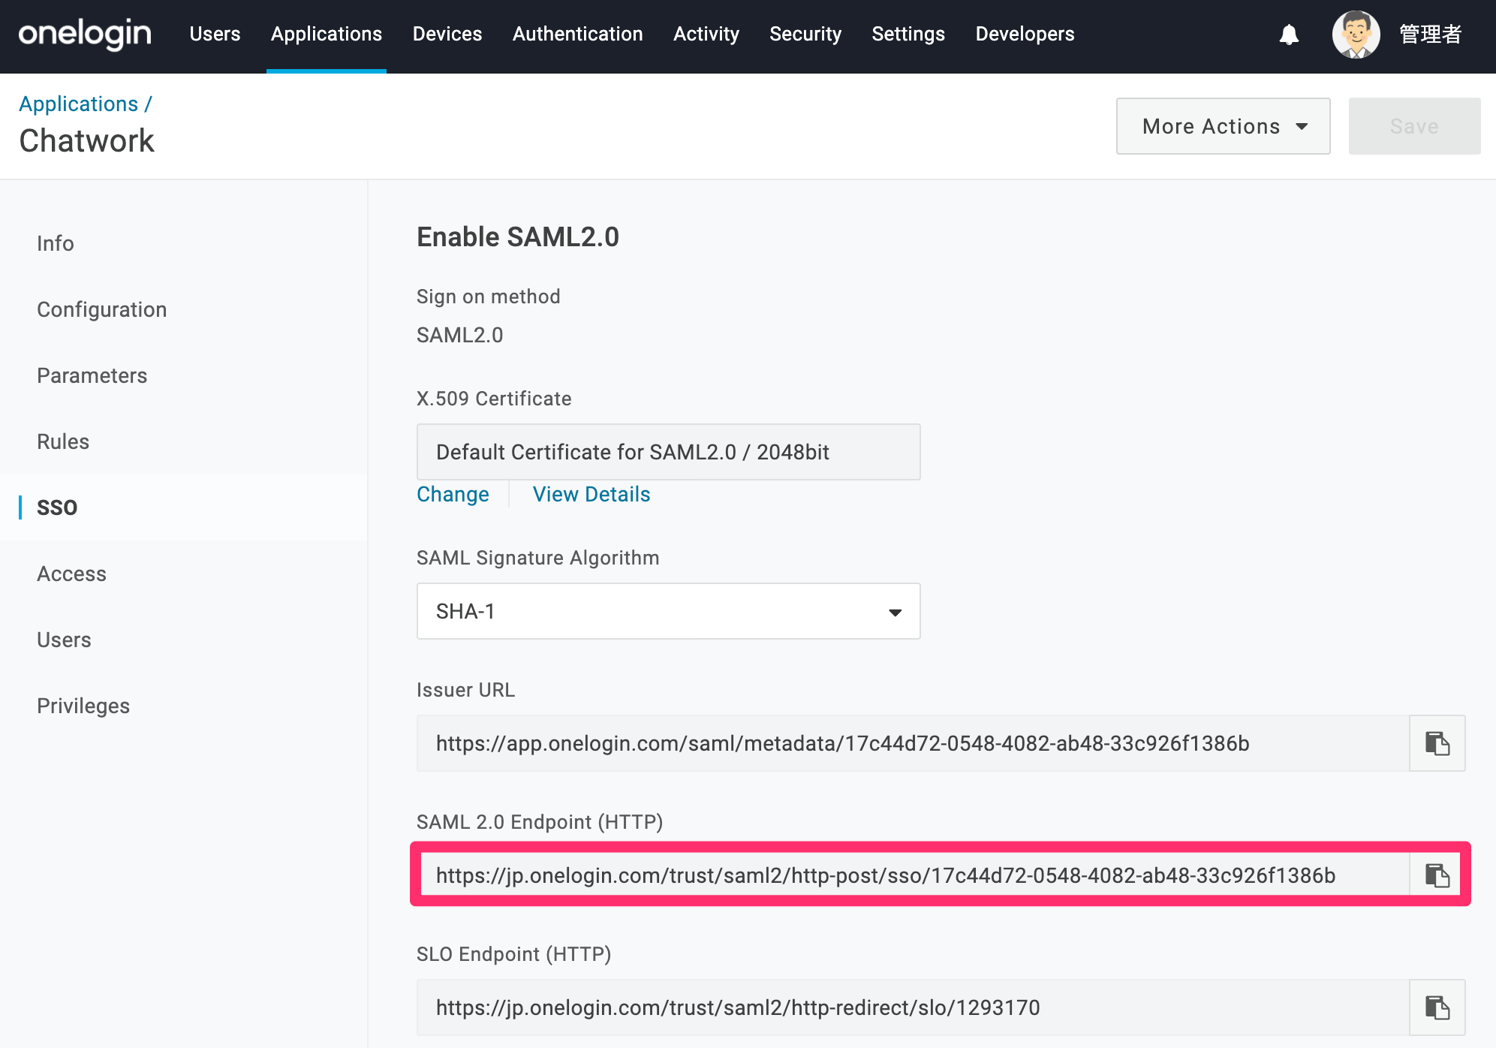Click the SAML2.0 sign on method value
The width and height of the screenshot is (1496, 1048).
coord(460,335)
